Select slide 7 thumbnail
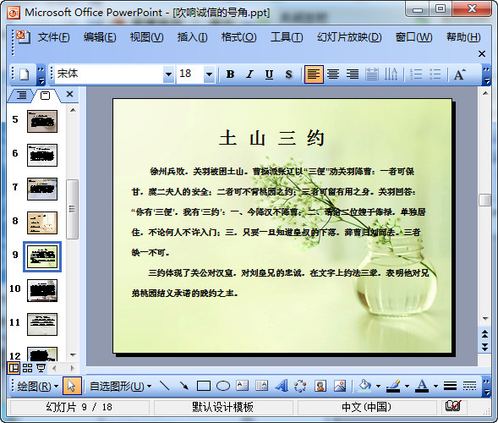498x423 pixels. [42, 189]
